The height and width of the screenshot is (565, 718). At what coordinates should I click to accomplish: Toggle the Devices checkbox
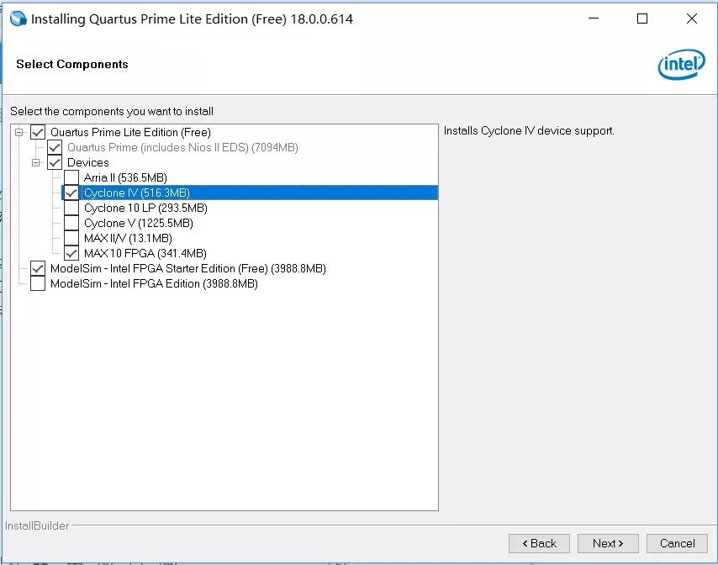(55, 162)
